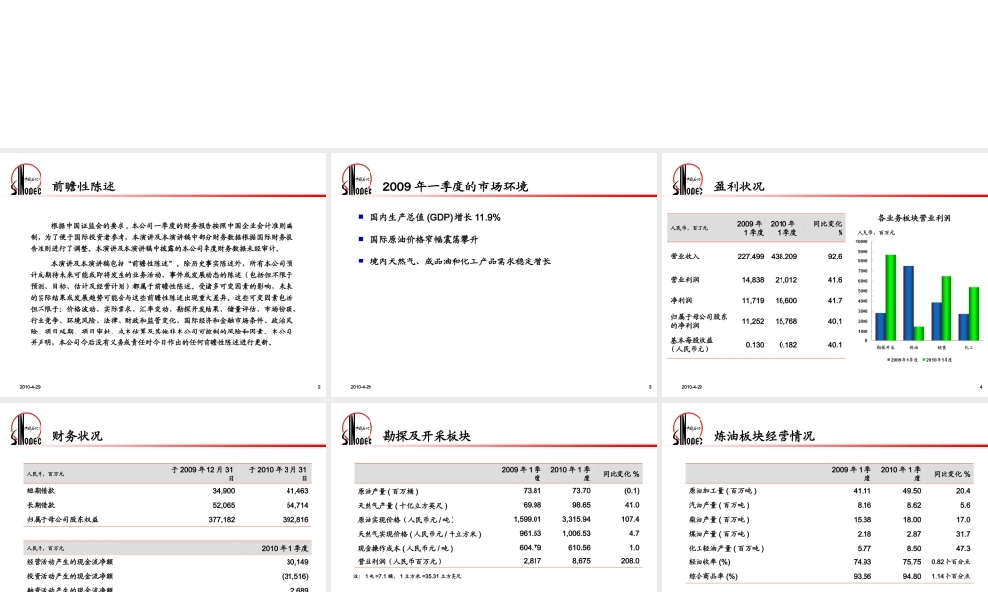Viewport: 988px width, 592px height.
Task: Open the 2009年一季度的市场环境 slide thumbnail
Action: pyautogui.click(x=493, y=274)
